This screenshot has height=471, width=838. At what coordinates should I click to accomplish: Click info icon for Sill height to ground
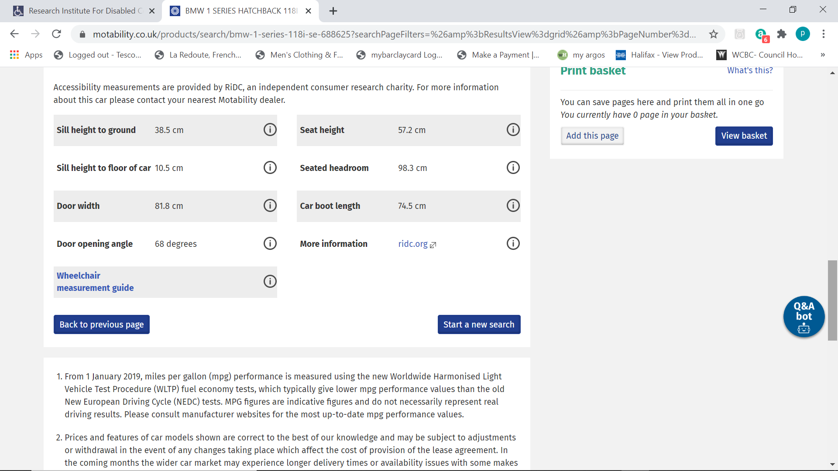click(x=270, y=130)
